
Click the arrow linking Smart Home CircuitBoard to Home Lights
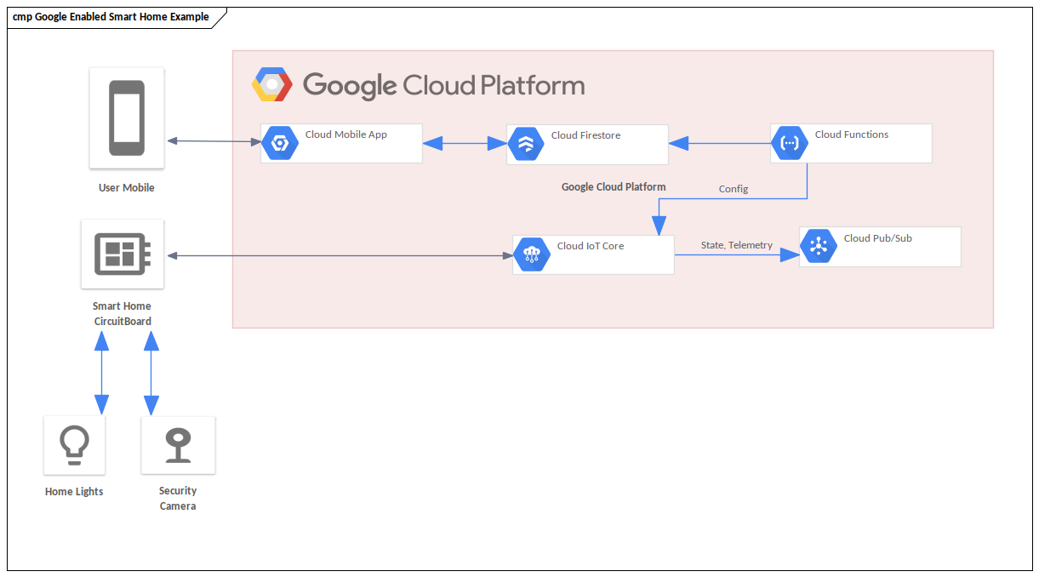pos(101,373)
